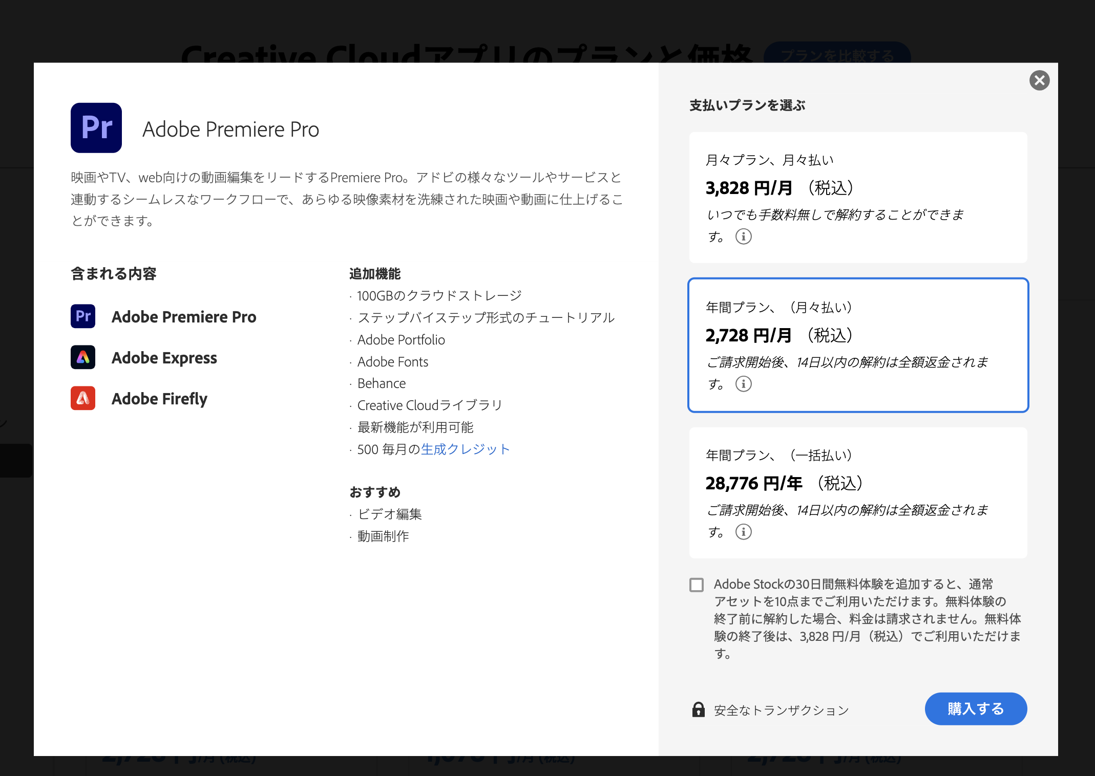Enable the Adobe Stock 30-day free trial checkbox

[697, 585]
